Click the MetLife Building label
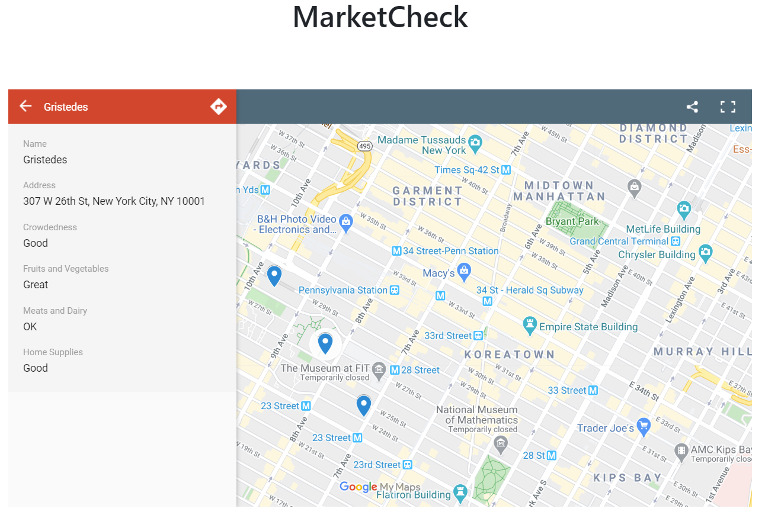This screenshot has width=765, height=515. tap(663, 229)
